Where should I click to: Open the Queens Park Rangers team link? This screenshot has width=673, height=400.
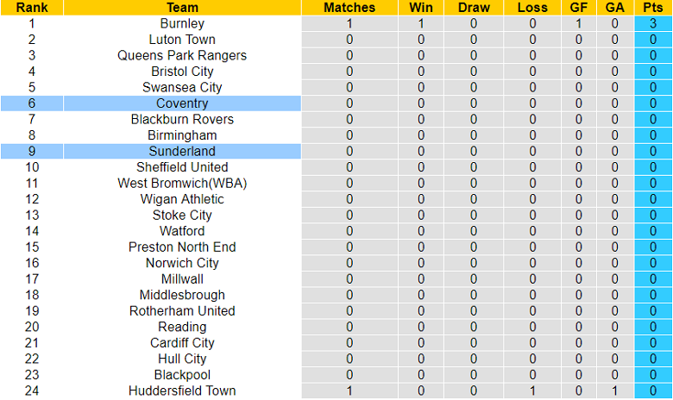click(x=182, y=55)
